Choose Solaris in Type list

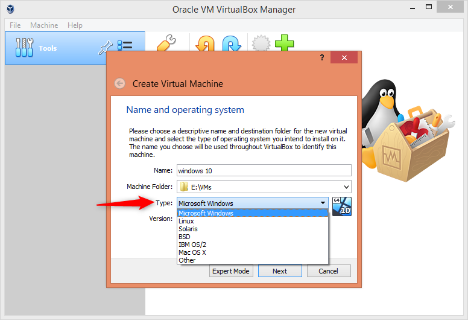point(253,229)
